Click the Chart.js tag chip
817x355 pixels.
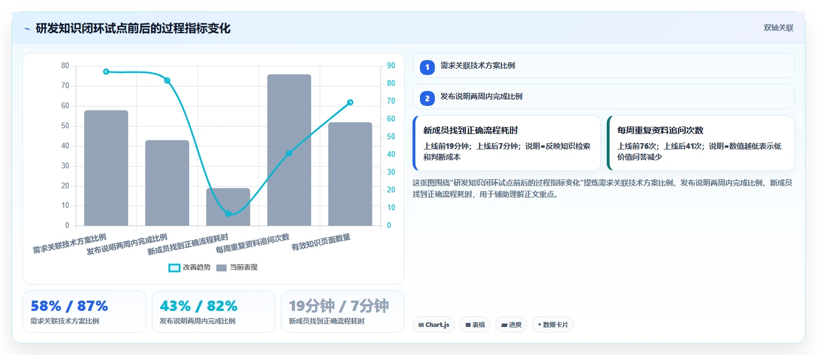(434, 325)
